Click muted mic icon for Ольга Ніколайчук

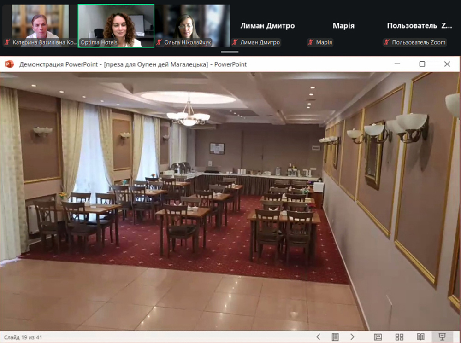(x=159, y=42)
